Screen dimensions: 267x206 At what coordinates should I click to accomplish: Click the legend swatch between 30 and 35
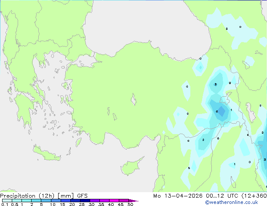95,201
